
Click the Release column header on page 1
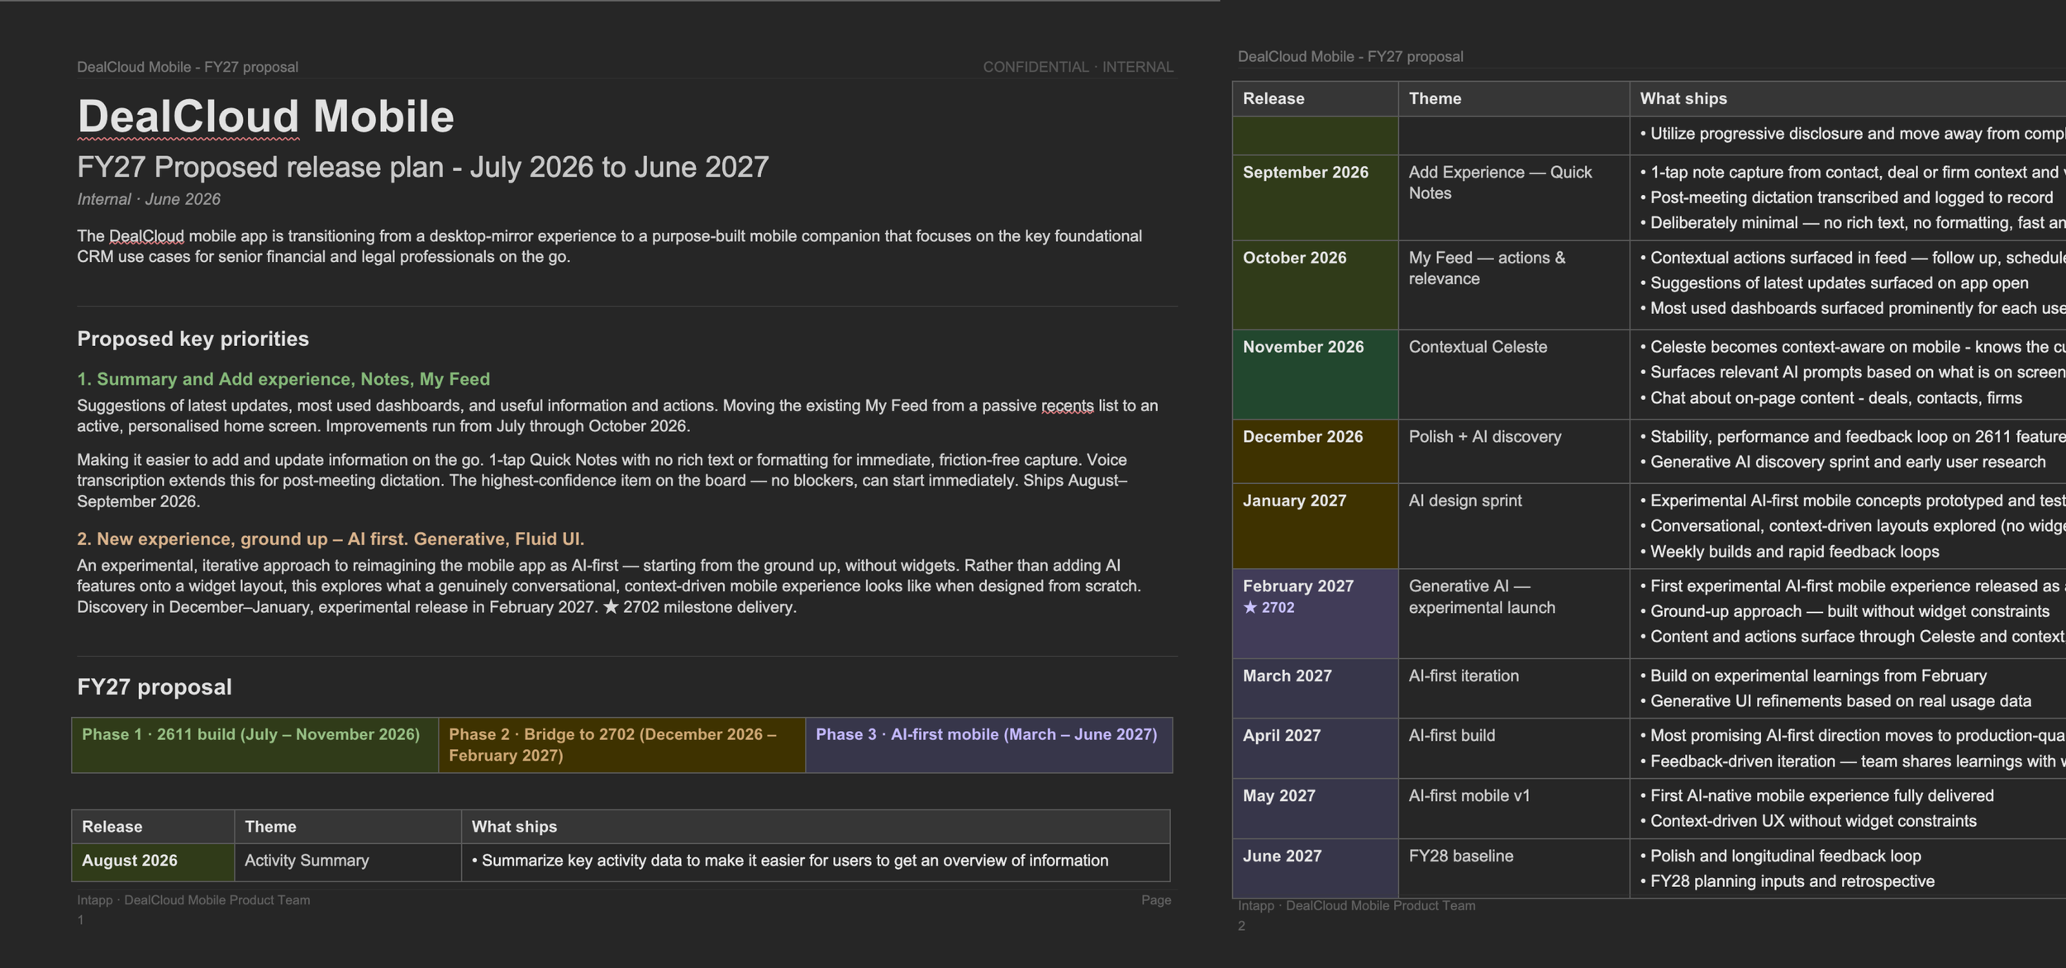tap(153, 827)
